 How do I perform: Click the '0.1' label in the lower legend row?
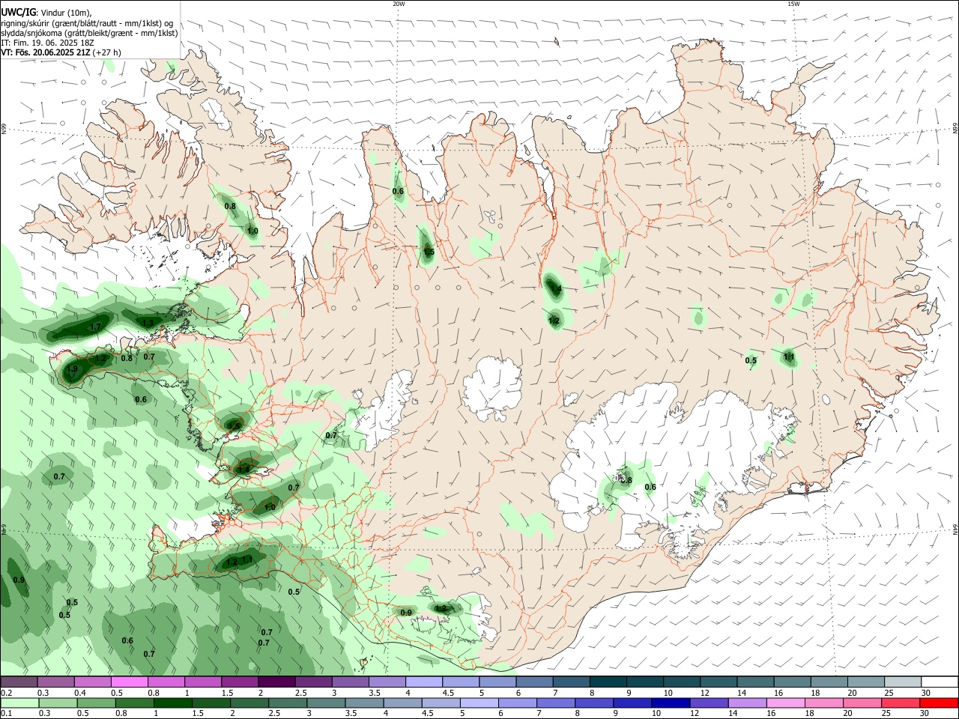coord(6,714)
